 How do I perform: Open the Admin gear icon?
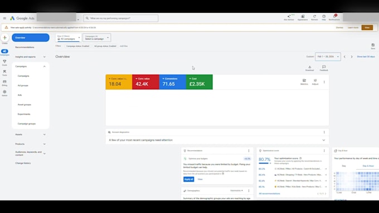tap(4, 92)
